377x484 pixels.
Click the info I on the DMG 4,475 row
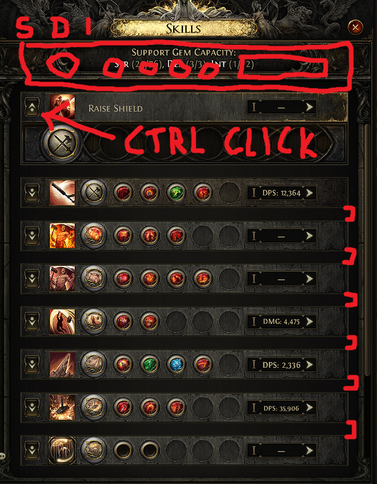tap(254, 322)
